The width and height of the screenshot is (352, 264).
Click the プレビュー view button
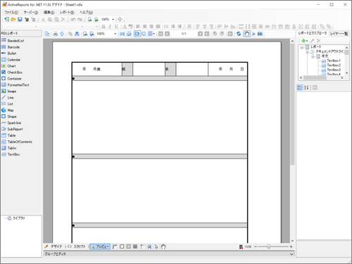(100, 246)
